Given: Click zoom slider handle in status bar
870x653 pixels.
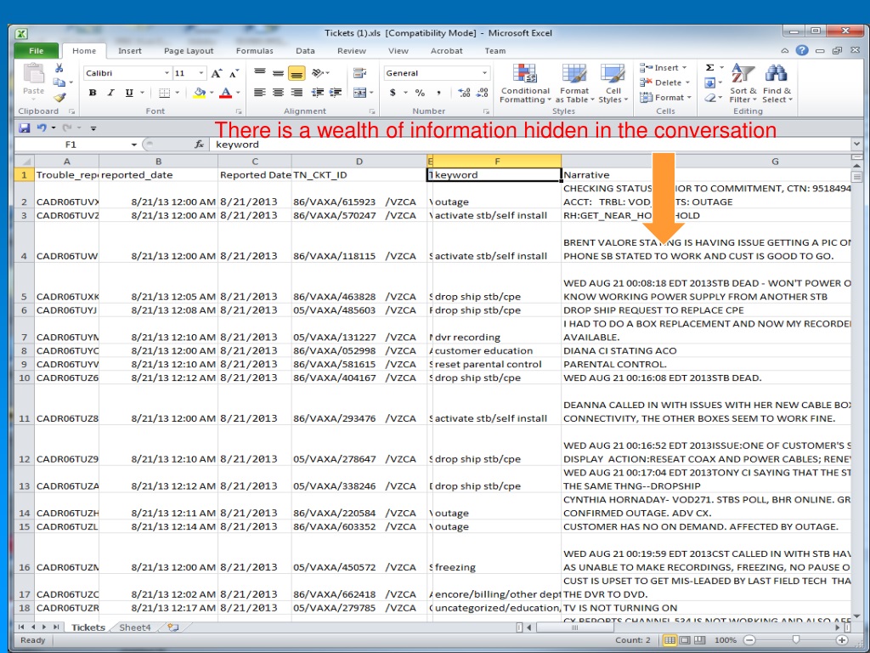Looking at the screenshot, I should pos(795,640).
